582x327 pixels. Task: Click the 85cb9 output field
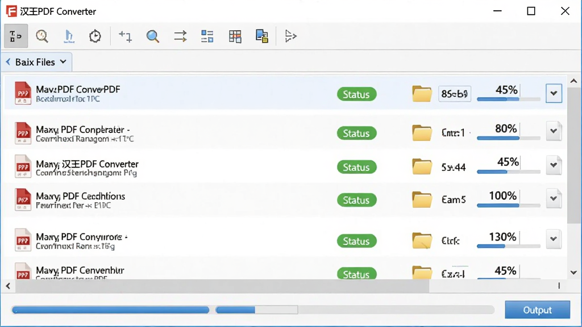pos(455,94)
